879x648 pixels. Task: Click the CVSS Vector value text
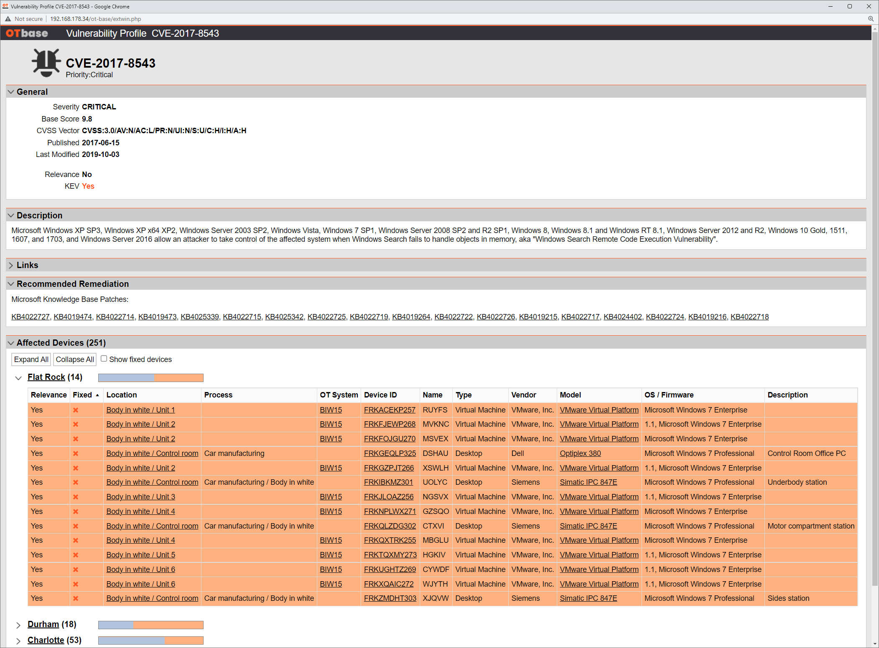(x=164, y=131)
